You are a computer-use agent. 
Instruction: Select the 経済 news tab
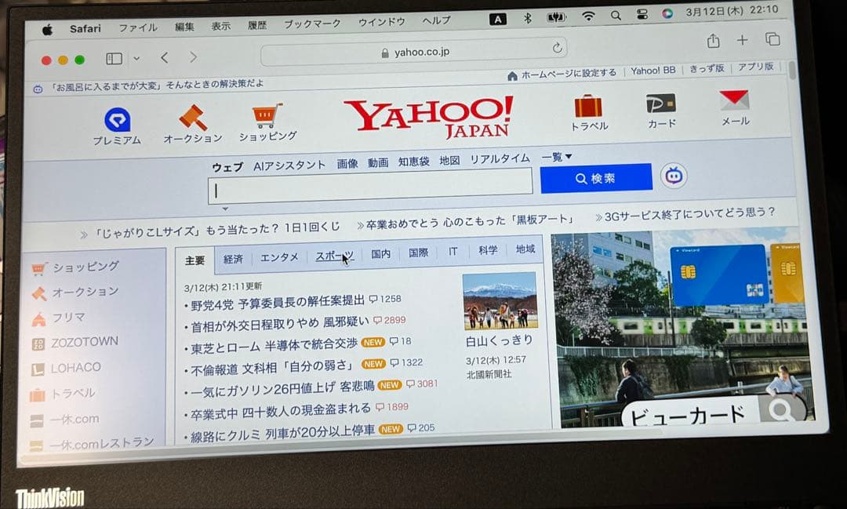[x=234, y=259]
